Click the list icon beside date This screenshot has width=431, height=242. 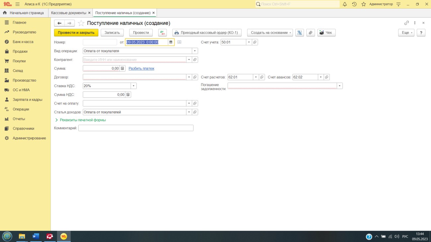pos(179,42)
